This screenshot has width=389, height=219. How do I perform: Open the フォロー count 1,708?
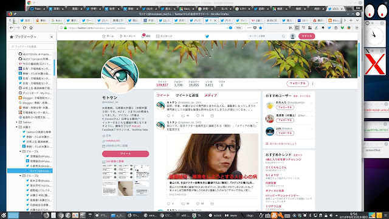(x=178, y=83)
